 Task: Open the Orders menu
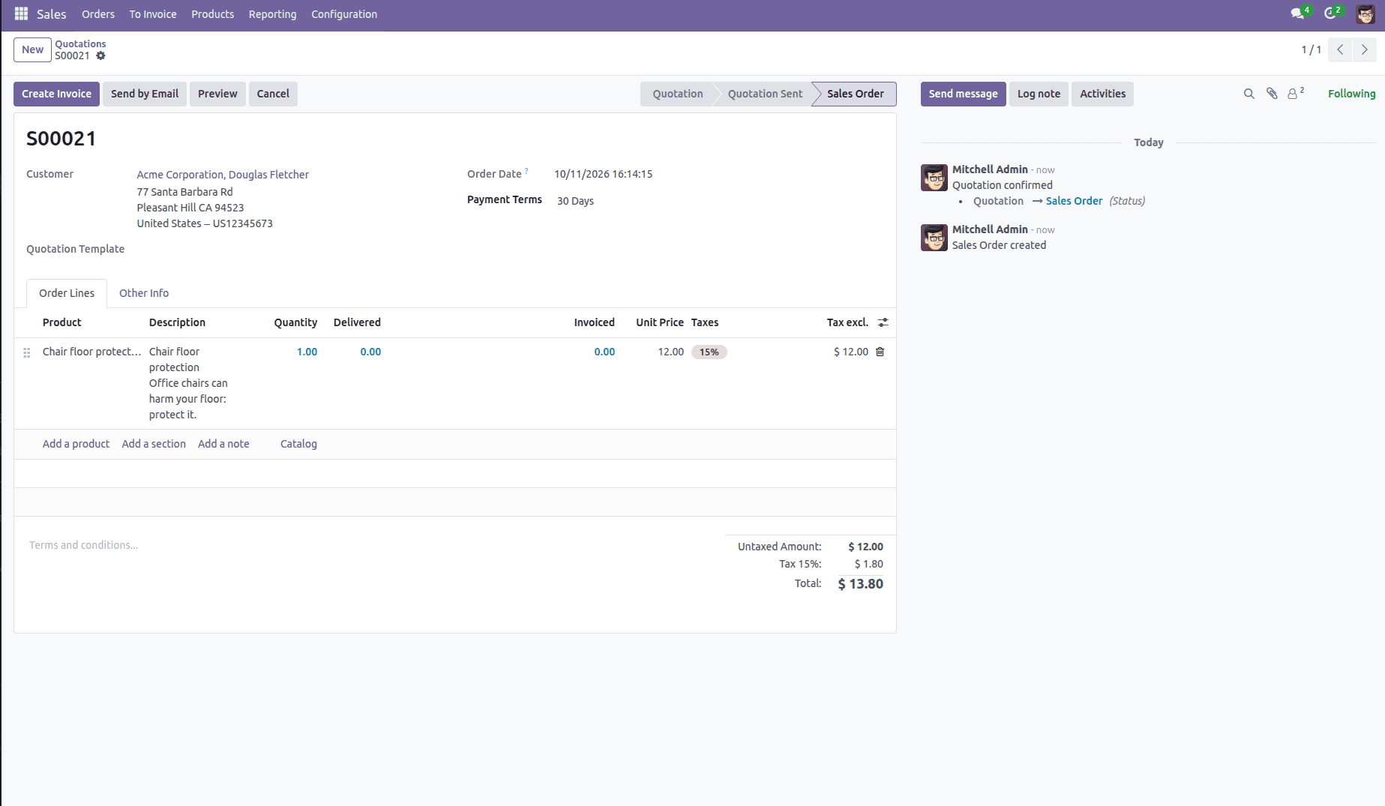98,14
